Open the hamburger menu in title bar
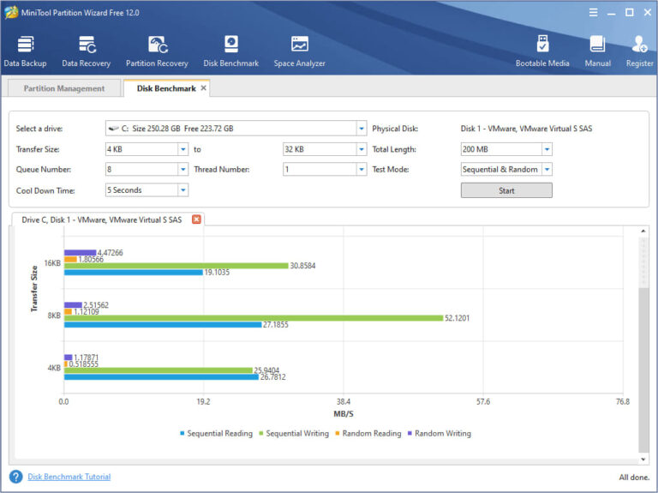The width and height of the screenshot is (658, 493). tap(594, 13)
